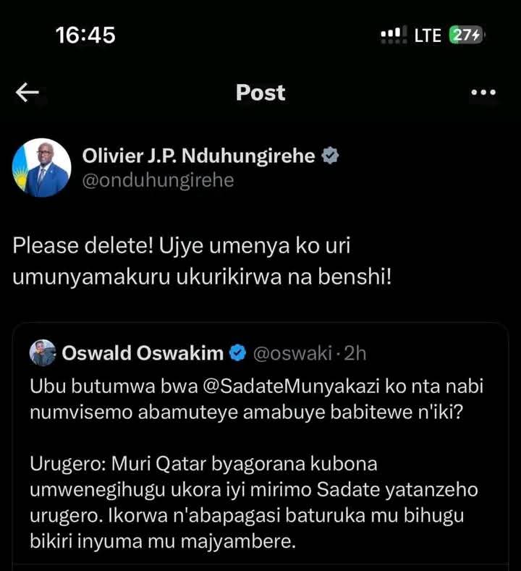Tap the 2h timestamp on quoted post
Viewport: 521px width, 571px height.
355,353
